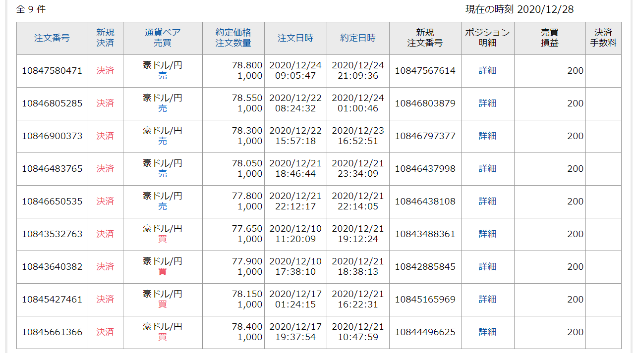
Task: Select order number 10845661366
Action: (52, 332)
